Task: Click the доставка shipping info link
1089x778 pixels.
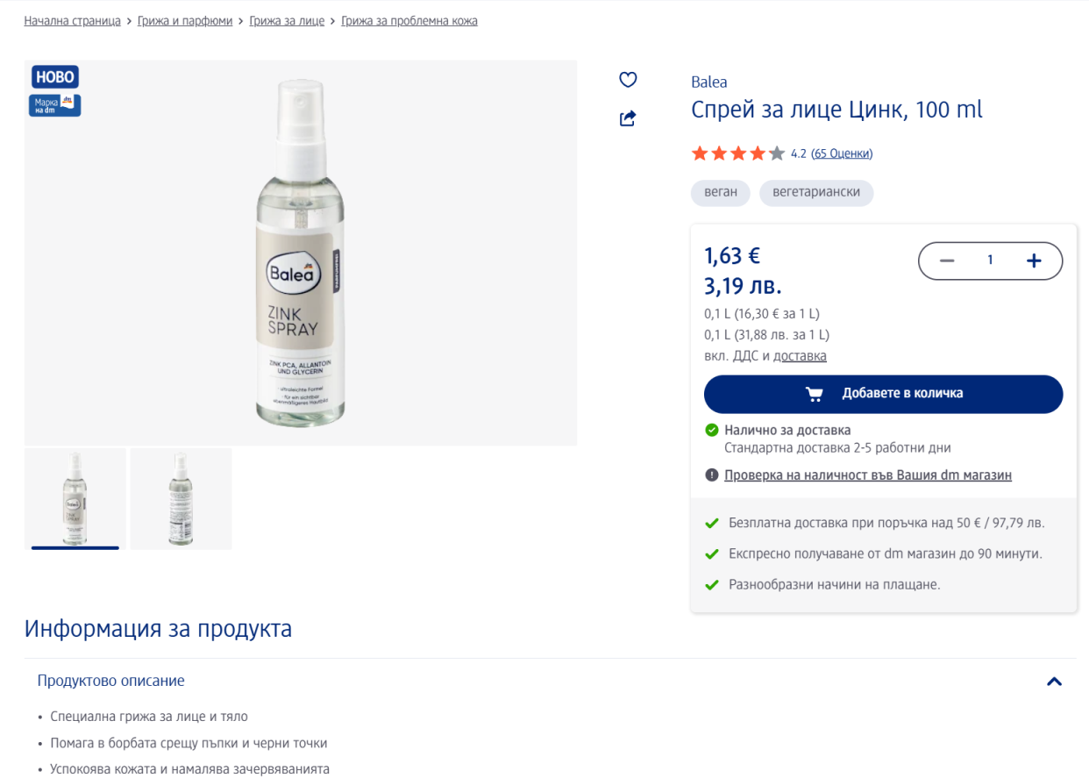Action: tap(800, 356)
